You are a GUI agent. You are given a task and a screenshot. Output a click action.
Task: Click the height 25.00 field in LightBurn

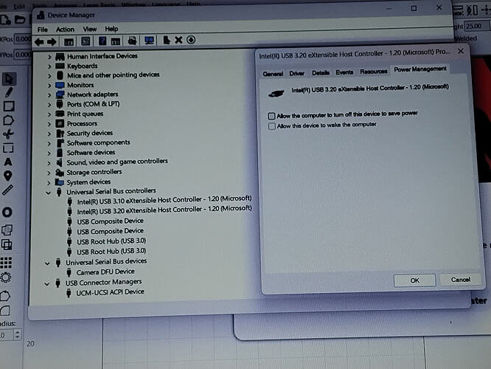(477, 27)
